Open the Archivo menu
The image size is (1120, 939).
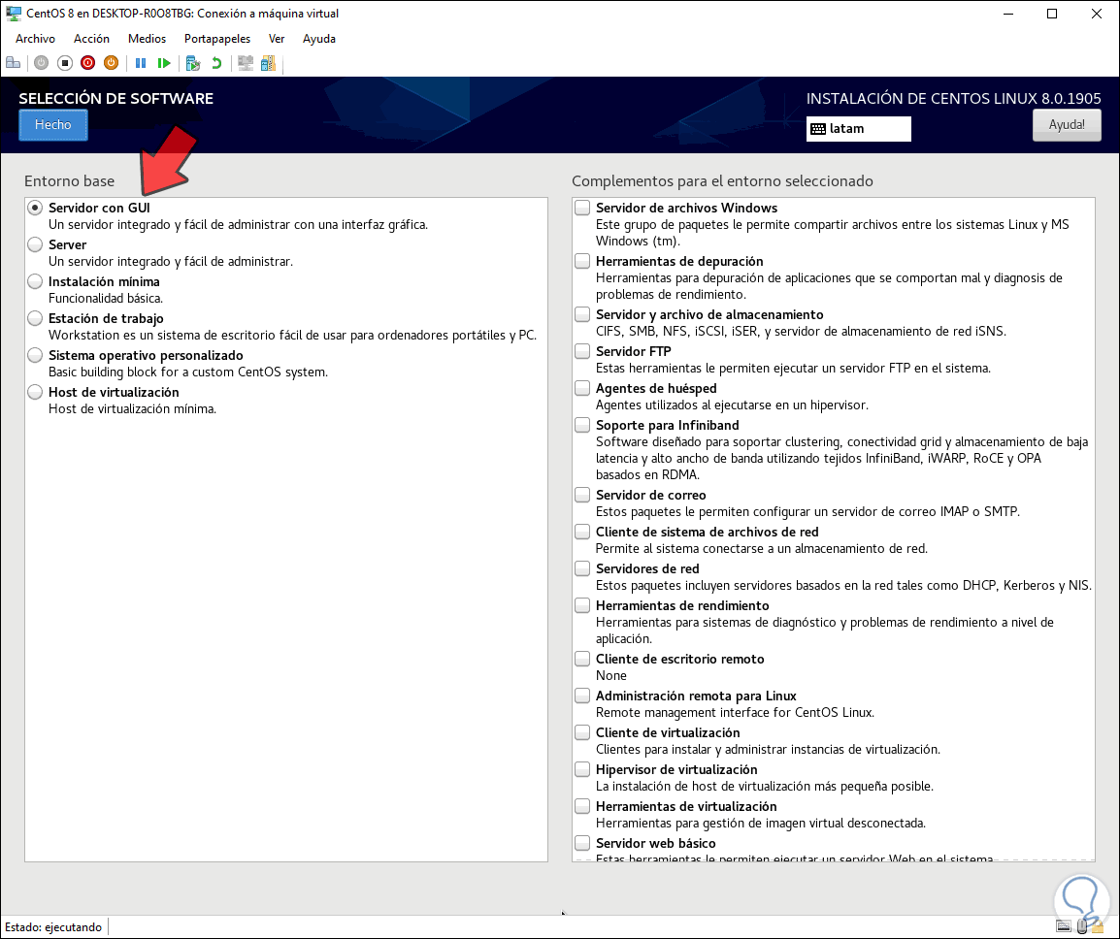[x=35, y=39]
